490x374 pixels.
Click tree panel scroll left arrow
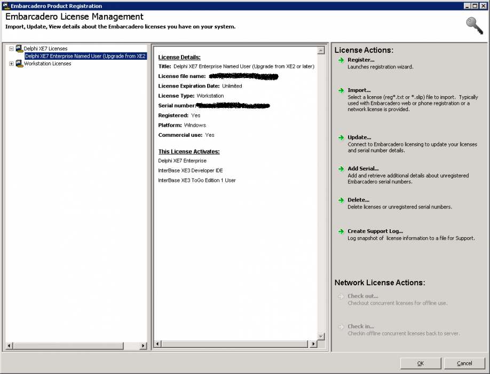(9, 346)
